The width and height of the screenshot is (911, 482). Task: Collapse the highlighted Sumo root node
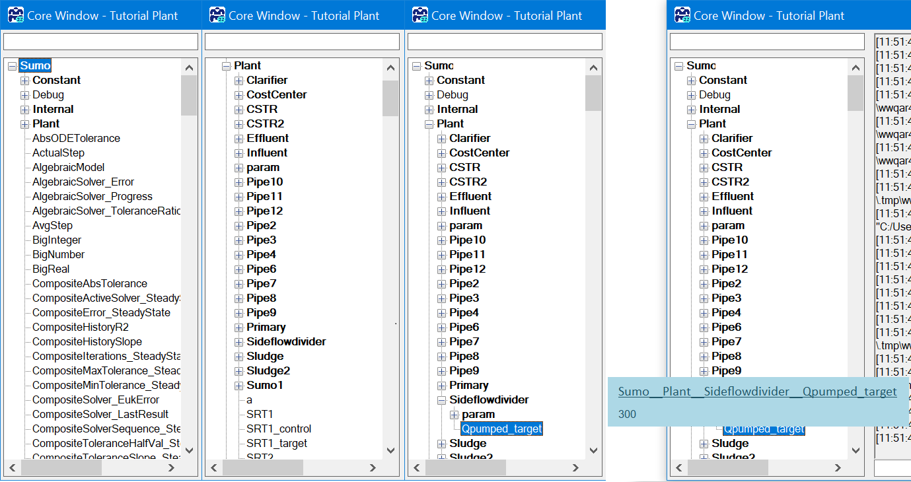click(x=12, y=66)
